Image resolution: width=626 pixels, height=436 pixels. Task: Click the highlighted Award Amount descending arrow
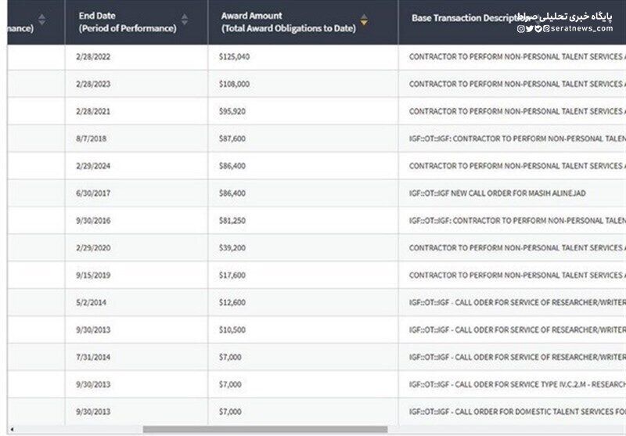[364, 23]
